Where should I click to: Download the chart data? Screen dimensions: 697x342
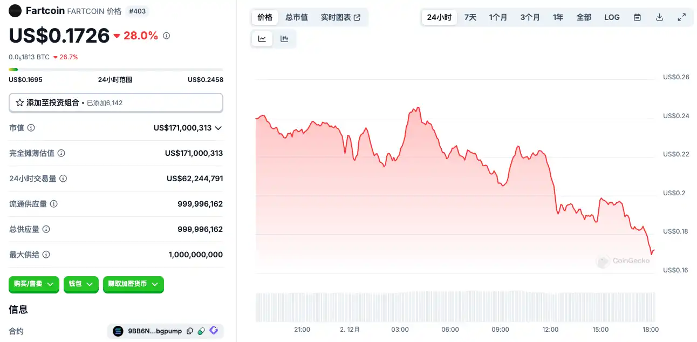coord(659,17)
